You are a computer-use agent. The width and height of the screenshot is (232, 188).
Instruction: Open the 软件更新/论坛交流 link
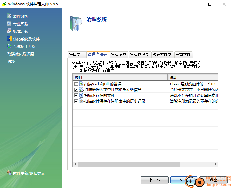pyautogui.click(x=29, y=173)
